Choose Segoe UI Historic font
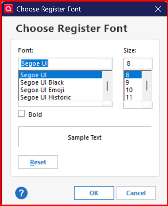168x206 pixels. point(60,97)
